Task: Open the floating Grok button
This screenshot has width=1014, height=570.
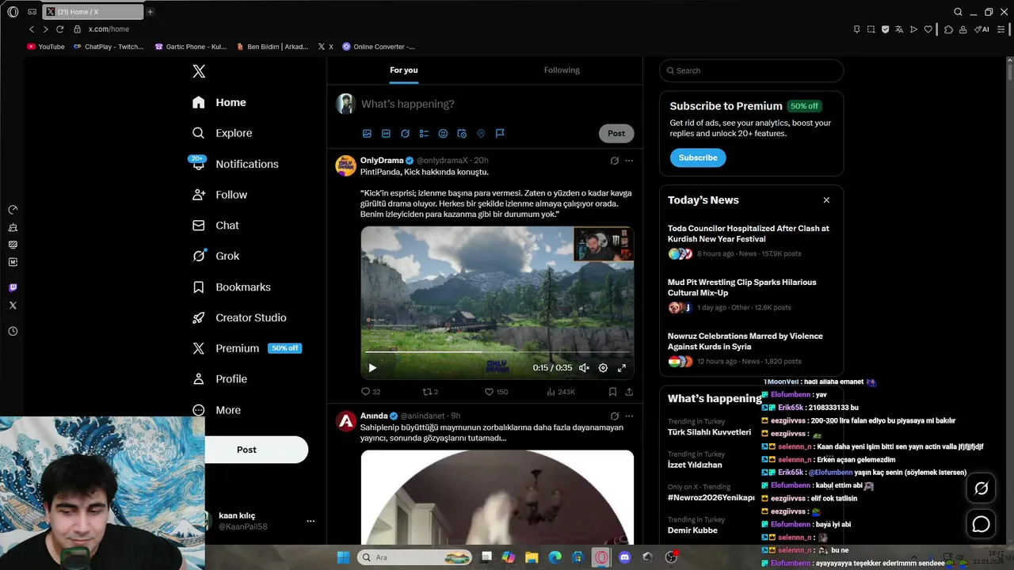Action: coord(981,488)
